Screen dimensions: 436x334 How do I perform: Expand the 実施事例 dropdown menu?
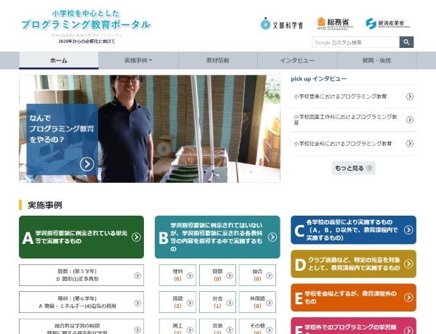(x=138, y=60)
